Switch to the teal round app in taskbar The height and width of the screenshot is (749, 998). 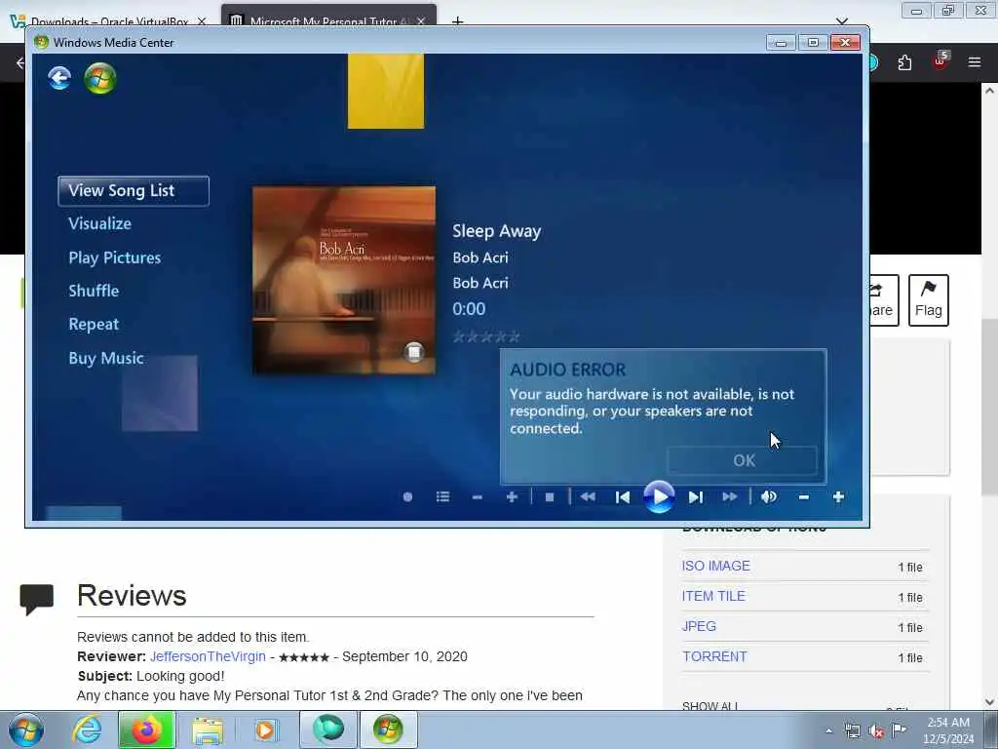(328, 729)
